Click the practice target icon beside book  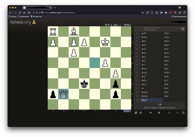coord(140,113)
